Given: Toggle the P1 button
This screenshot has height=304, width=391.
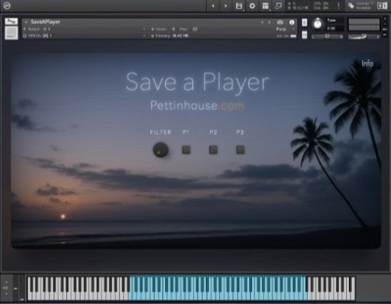Looking at the screenshot, I should [x=187, y=150].
